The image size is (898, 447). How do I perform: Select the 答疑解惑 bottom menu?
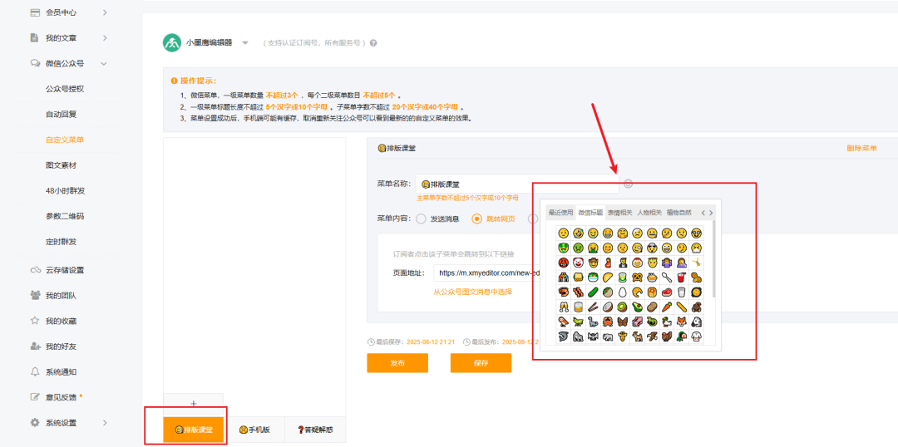click(316, 430)
